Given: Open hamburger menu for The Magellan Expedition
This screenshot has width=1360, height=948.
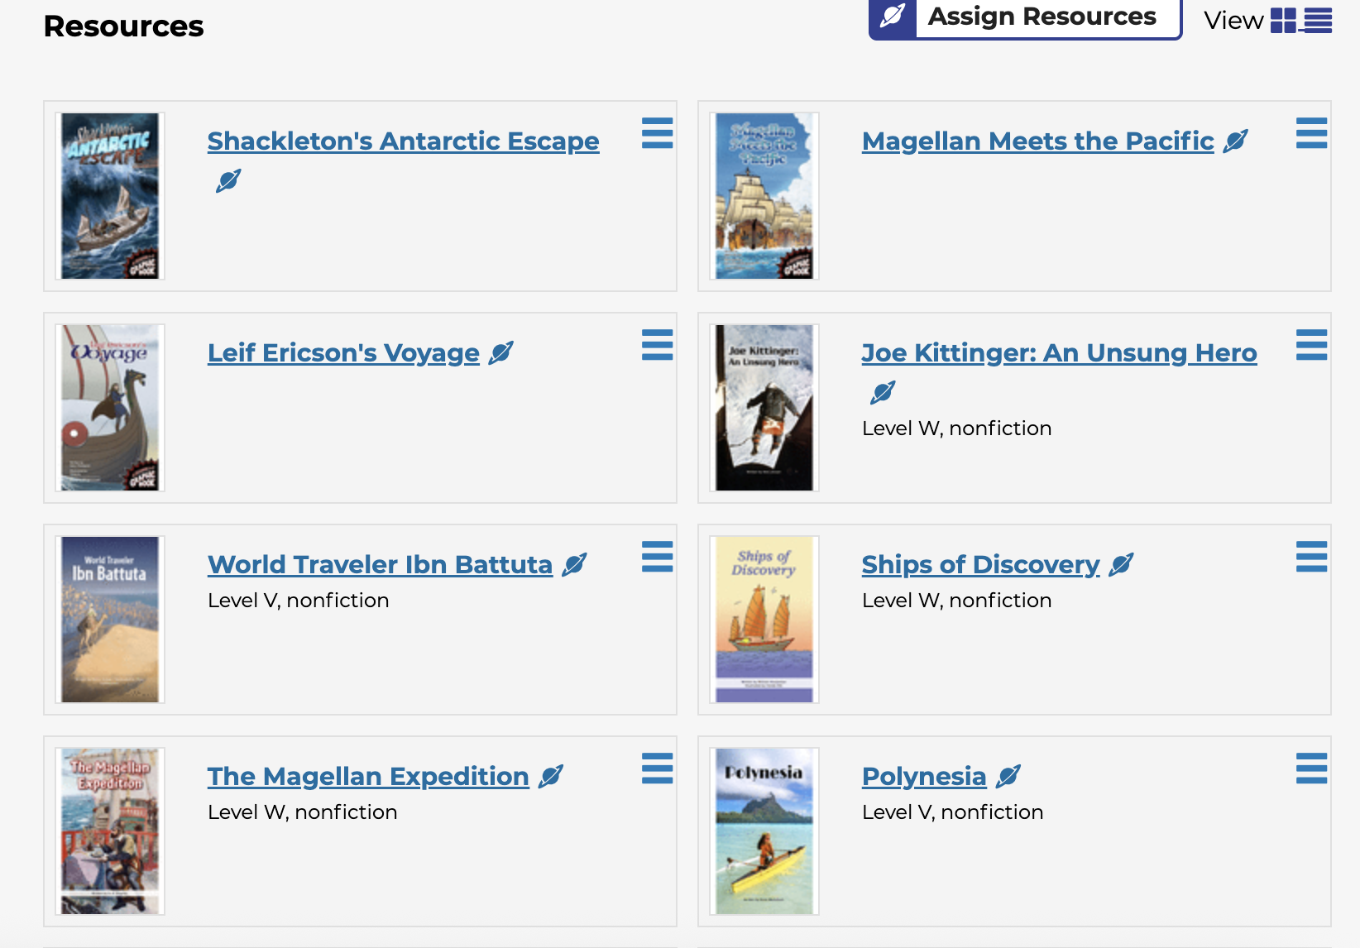Looking at the screenshot, I should [657, 768].
